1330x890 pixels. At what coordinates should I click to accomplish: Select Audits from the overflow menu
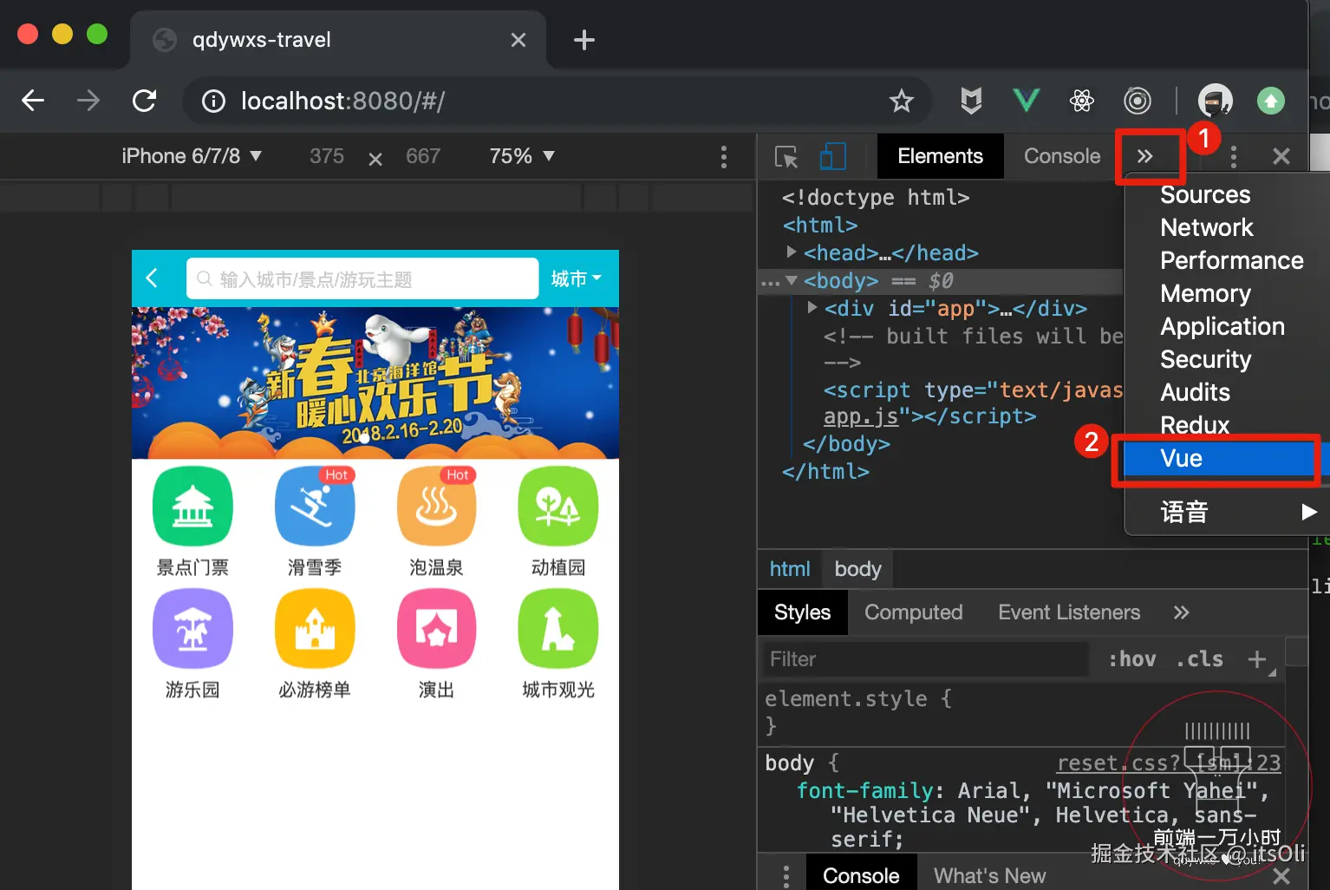[1195, 392]
